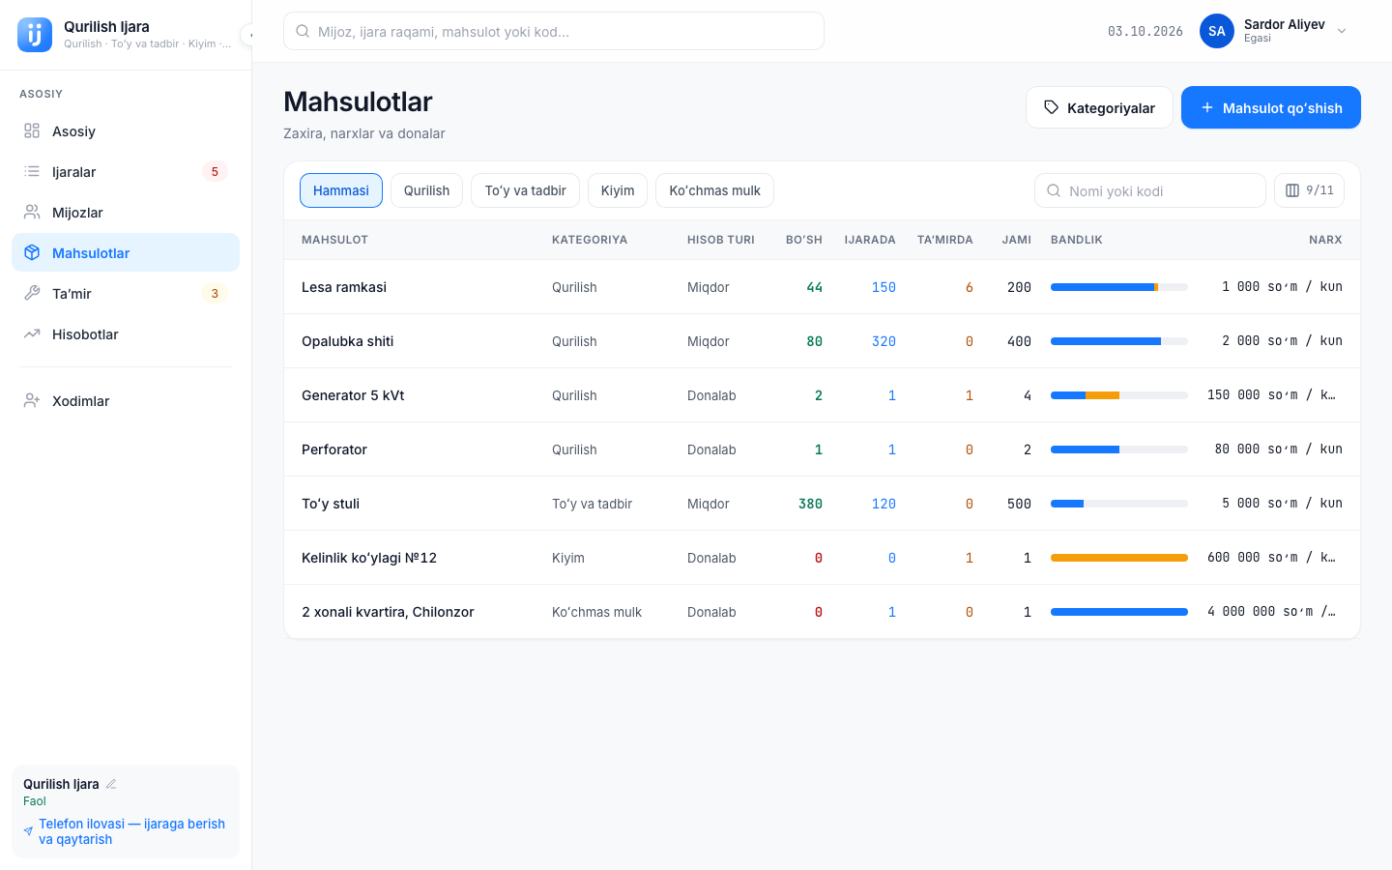Image resolution: width=1392 pixels, height=870 pixels.
Task: Click the Lesa ramkasi product name
Action: [344, 287]
